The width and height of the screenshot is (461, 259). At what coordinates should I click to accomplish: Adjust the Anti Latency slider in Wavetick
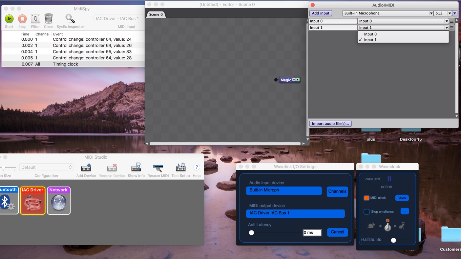pyautogui.click(x=251, y=233)
